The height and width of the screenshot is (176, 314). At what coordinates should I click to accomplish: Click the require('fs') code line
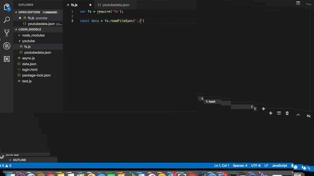pyautogui.click(x=102, y=12)
